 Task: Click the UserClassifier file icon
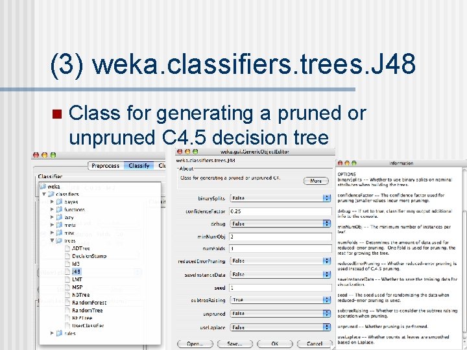pos(67,325)
